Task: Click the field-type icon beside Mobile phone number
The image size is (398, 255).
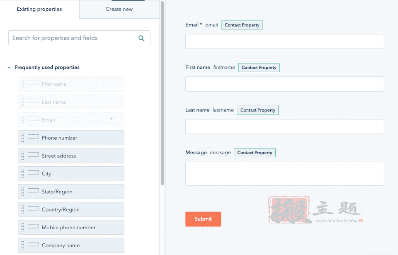Action: [33, 226]
